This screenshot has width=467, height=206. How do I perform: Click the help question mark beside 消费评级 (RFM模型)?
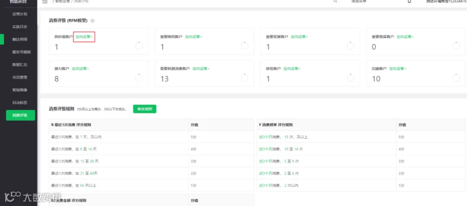pos(92,21)
